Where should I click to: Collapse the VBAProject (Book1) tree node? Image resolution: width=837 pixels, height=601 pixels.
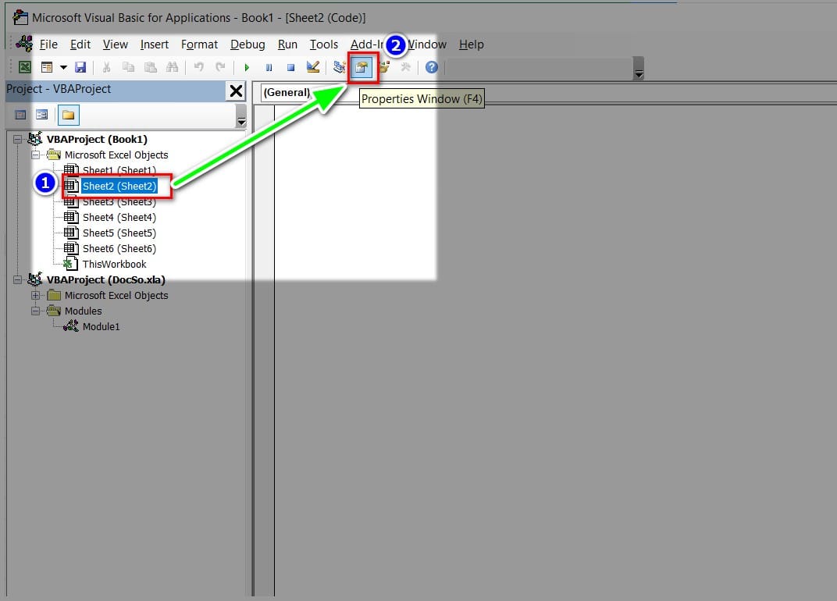[x=18, y=139]
